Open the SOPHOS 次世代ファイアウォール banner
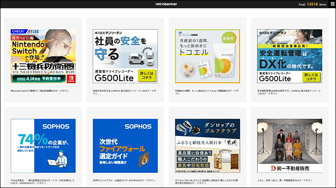This screenshot has width=336, height=188. pos(125,146)
